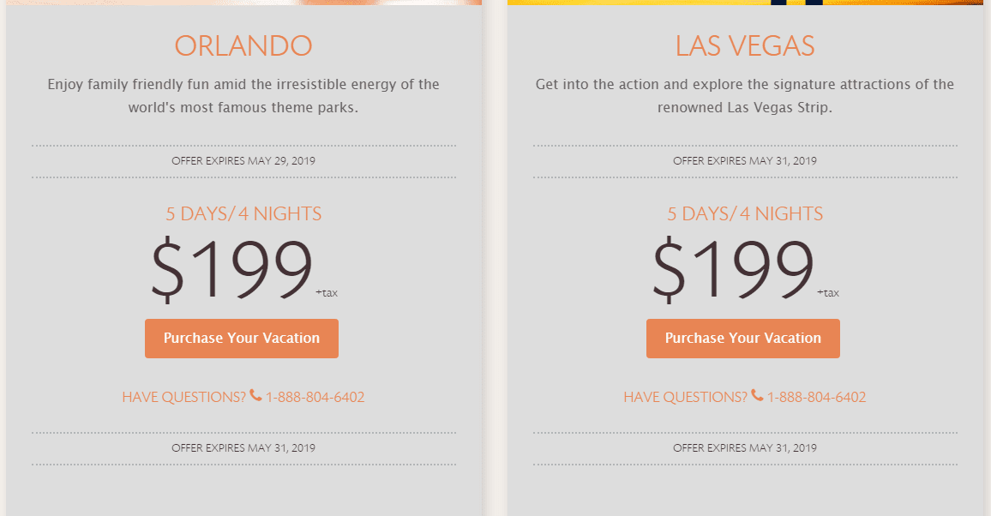Click the $199 price in the Orlando card

(231, 269)
